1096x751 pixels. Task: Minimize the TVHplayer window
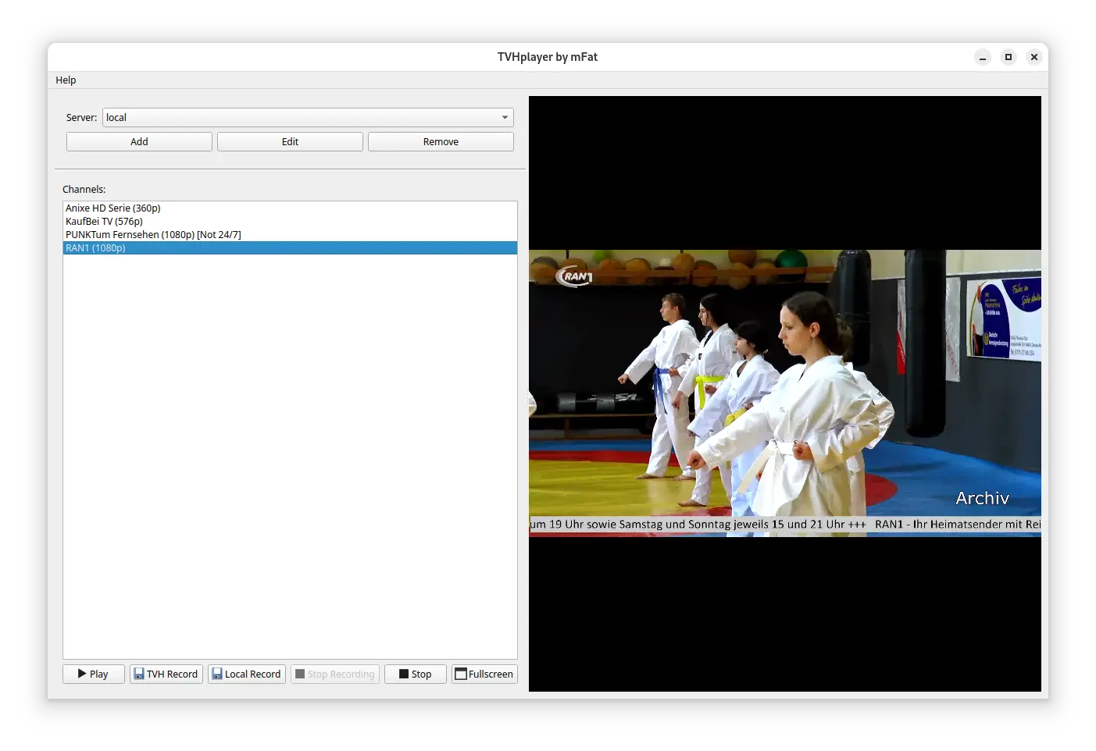983,57
